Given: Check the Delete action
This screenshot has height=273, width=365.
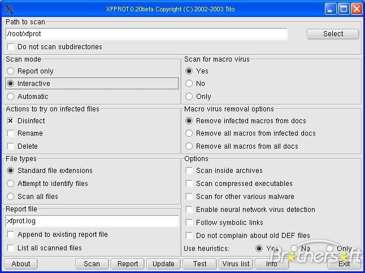Looking at the screenshot, I should [11, 146].
